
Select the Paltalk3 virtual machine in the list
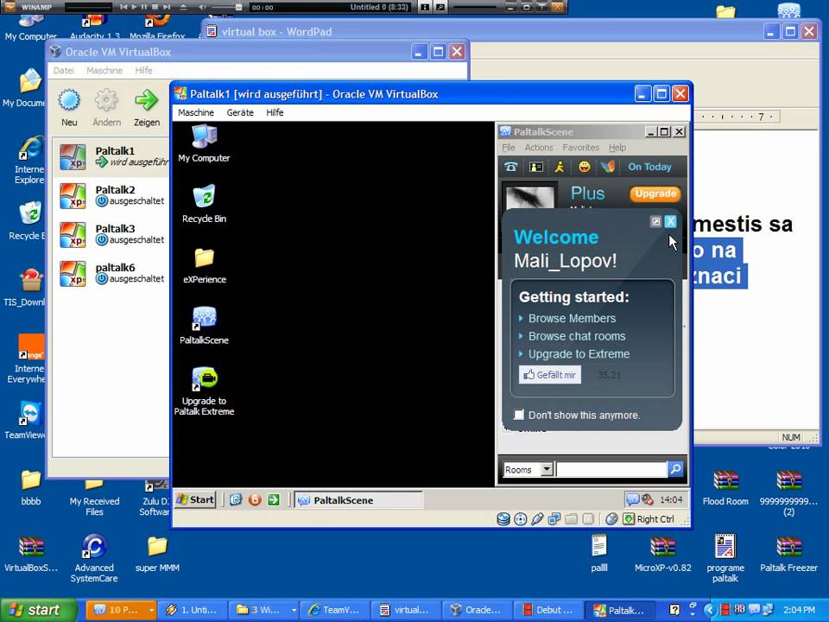coord(111,234)
